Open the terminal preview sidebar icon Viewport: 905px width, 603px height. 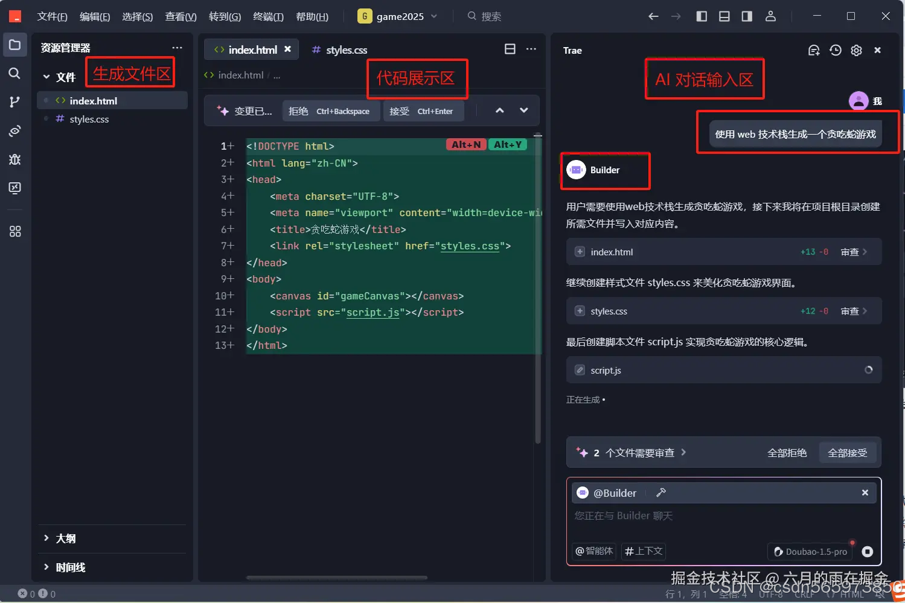pos(14,188)
